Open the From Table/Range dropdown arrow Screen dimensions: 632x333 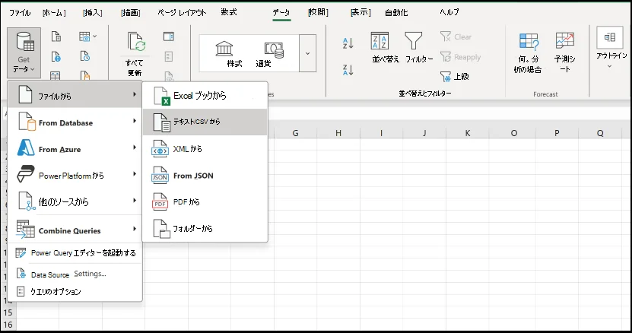[x=95, y=36]
